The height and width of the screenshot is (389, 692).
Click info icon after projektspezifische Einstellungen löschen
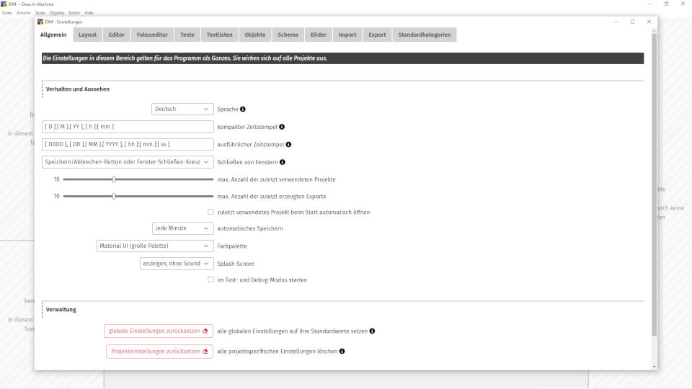[342, 352]
